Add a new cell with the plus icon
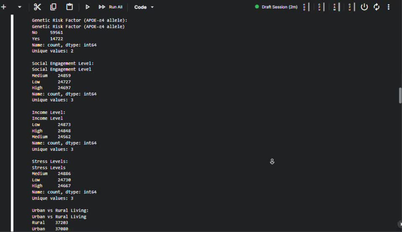Viewport: 402px width, 232px height. (x=4, y=7)
